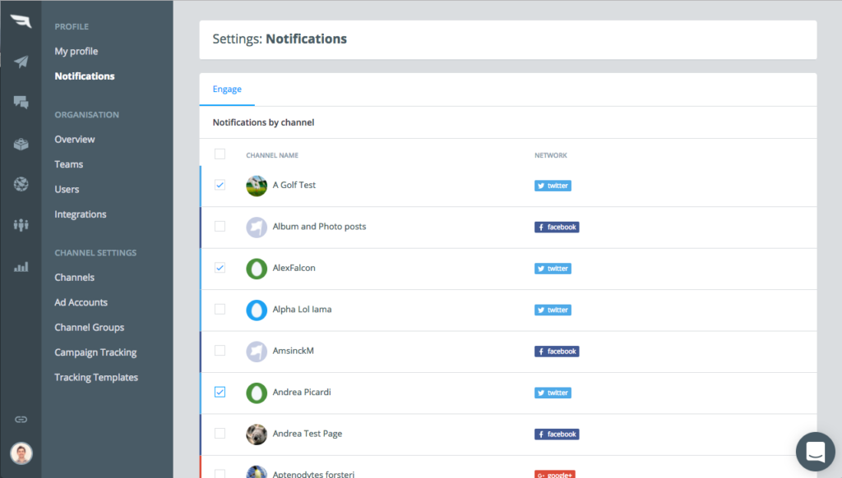Screen dimensions: 842x478
Task: Click the Falcon logo icon
Action: 21,21
